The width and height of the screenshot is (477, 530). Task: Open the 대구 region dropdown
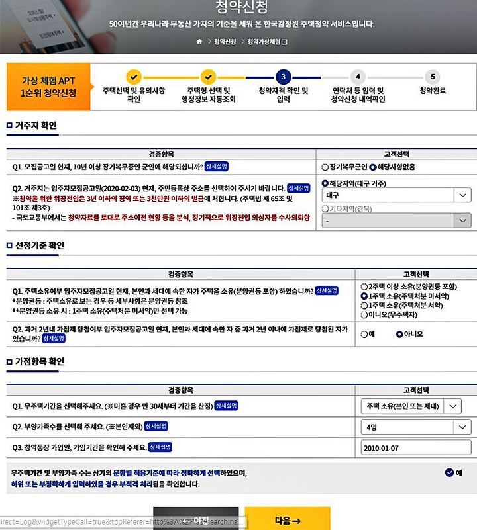click(x=396, y=195)
